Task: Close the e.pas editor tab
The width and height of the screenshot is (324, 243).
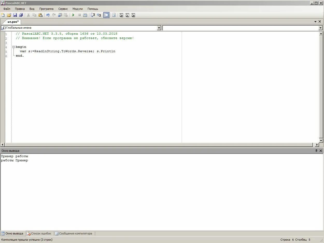Action: pyautogui.click(x=320, y=22)
